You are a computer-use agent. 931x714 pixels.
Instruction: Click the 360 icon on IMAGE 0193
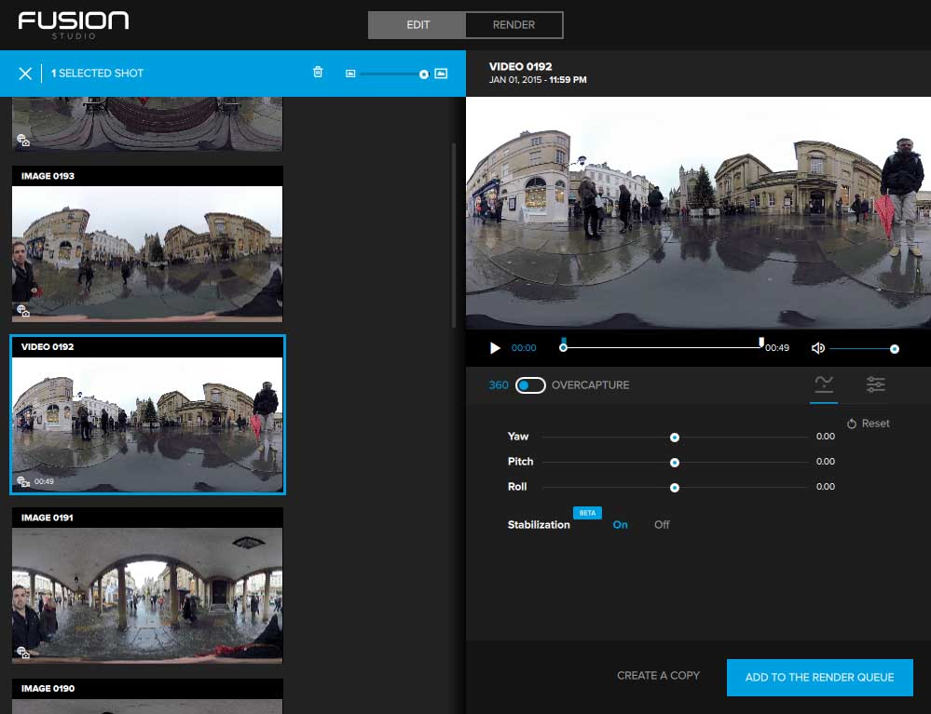[23, 311]
